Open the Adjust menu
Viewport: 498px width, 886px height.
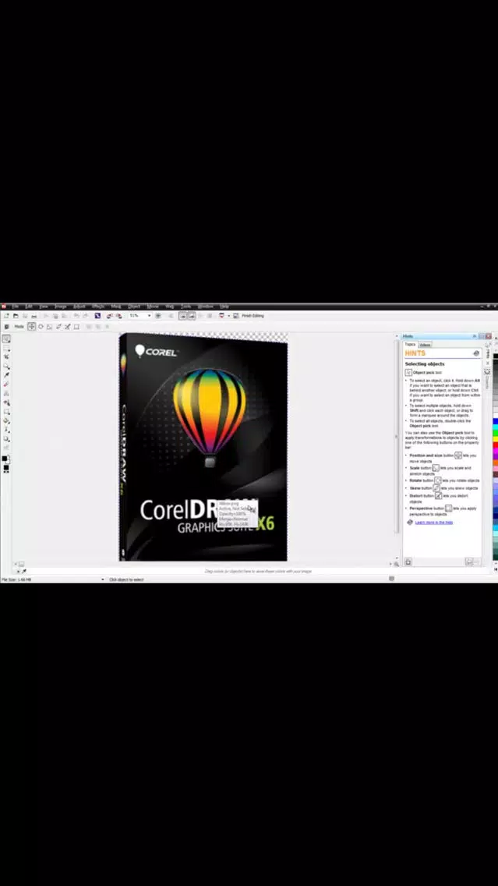[x=79, y=307]
